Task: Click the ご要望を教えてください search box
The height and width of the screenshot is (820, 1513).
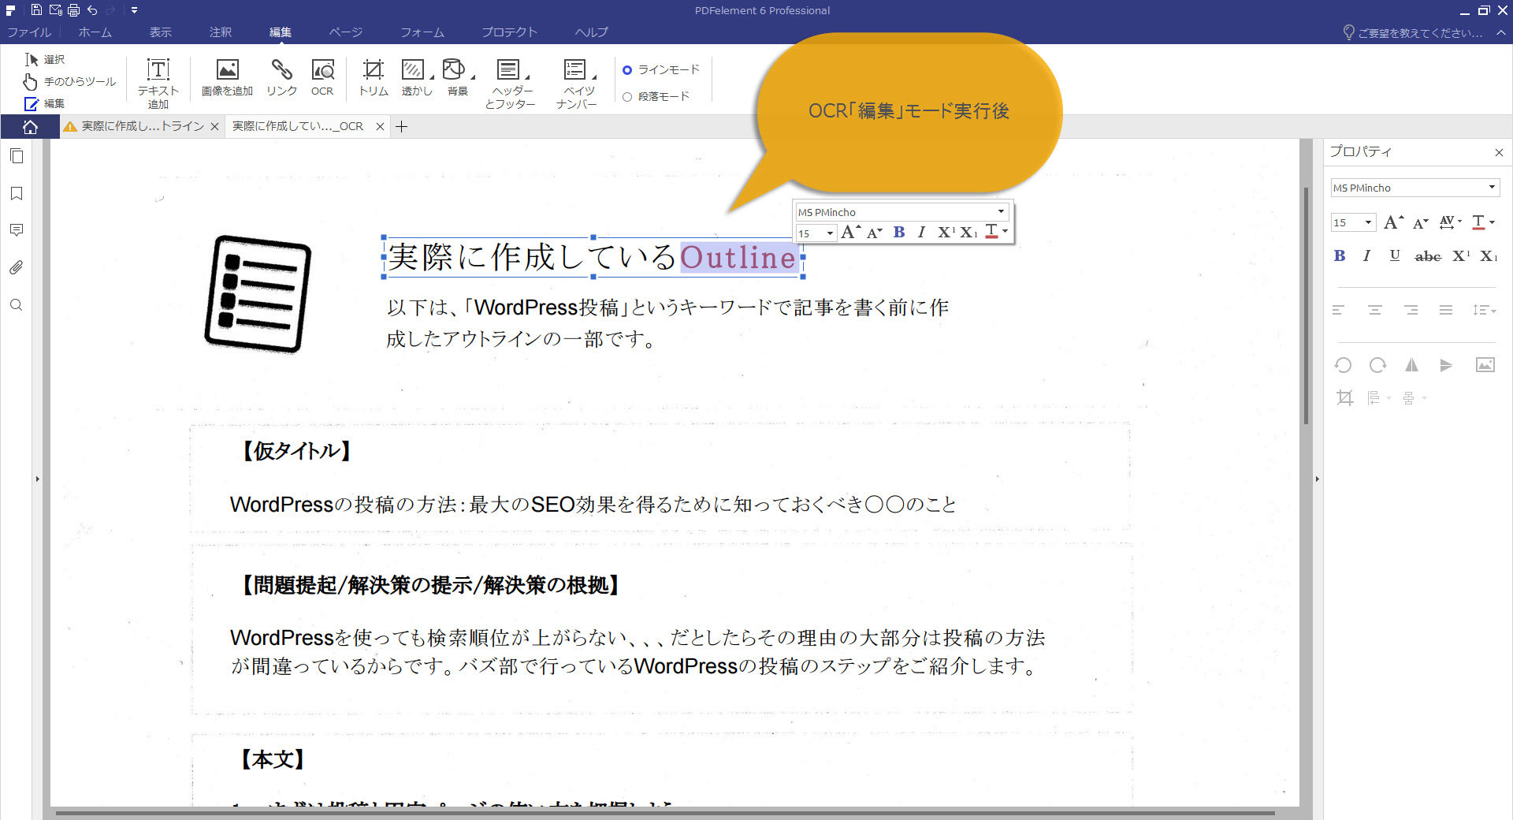Action: (x=1413, y=32)
